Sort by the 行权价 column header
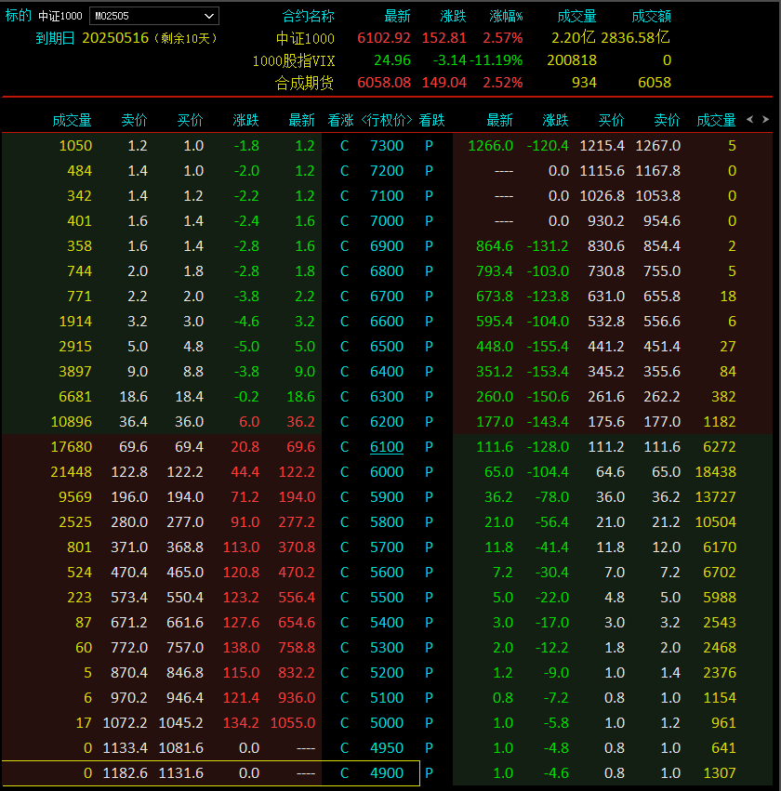 click(387, 120)
